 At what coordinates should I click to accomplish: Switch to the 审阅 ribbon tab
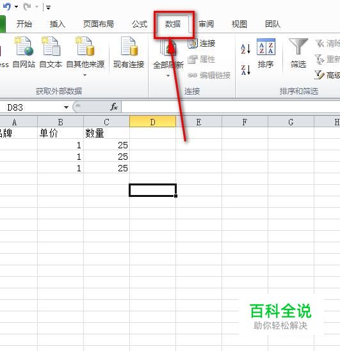pos(206,24)
